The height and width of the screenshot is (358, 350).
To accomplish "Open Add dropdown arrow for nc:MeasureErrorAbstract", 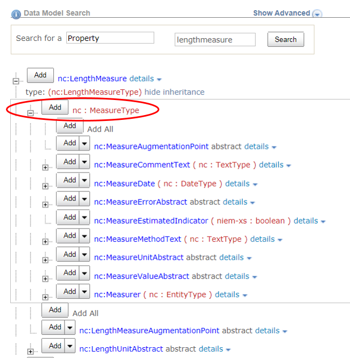I will (85, 199).
